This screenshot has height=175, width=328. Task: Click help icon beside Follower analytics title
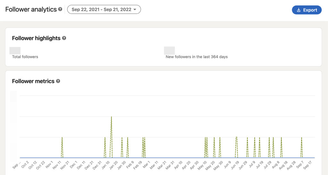[x=60, y=10]
